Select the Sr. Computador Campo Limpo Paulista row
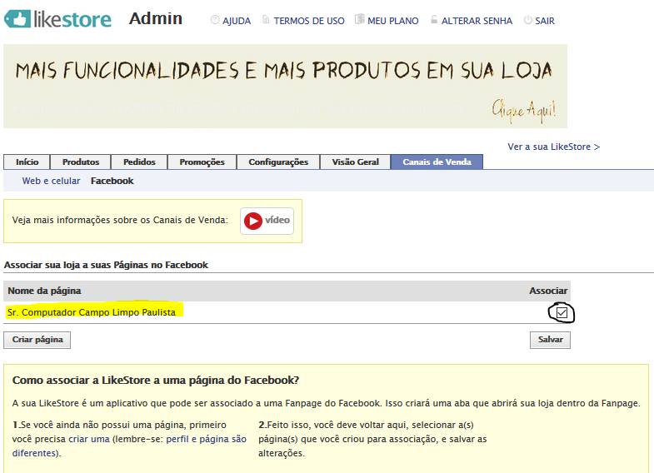Image resolution: width=654 pixels, height=473 pixels. 92,312
